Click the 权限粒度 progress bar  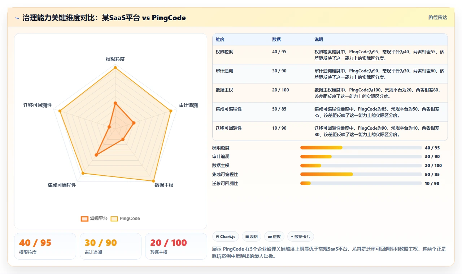(x=361, y=148)
